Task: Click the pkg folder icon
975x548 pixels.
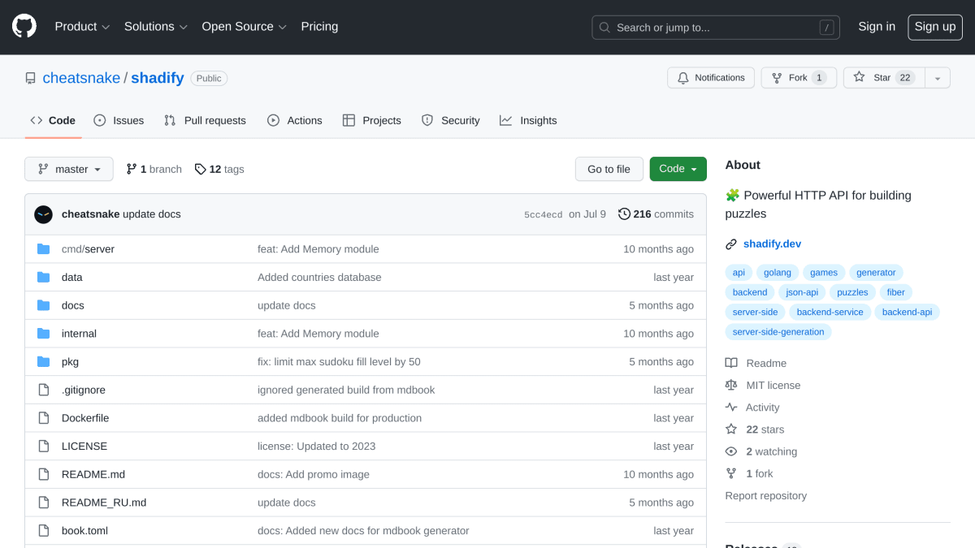Action: [43, 362]
